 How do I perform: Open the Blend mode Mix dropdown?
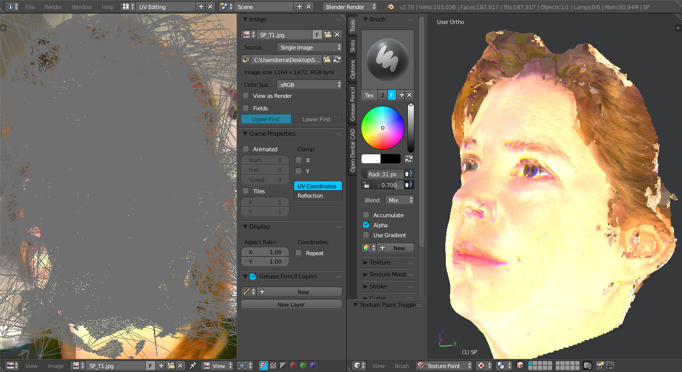(x=400, y=200)
